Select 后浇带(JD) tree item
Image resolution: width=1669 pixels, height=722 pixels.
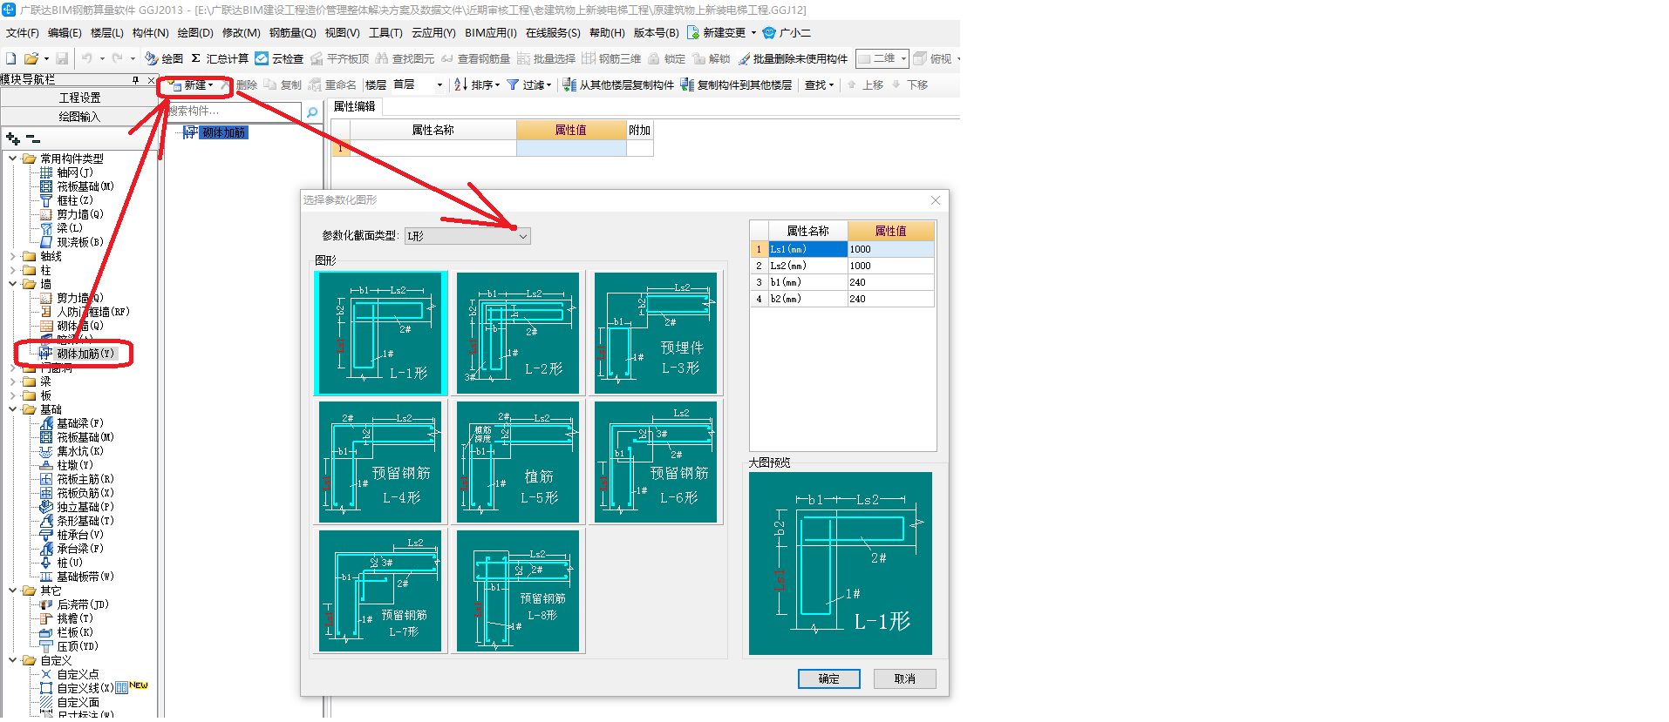click(82, 604)
